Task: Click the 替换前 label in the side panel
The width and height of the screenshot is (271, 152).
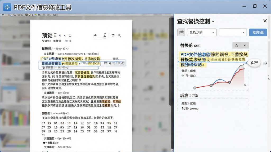Action: 187,45
